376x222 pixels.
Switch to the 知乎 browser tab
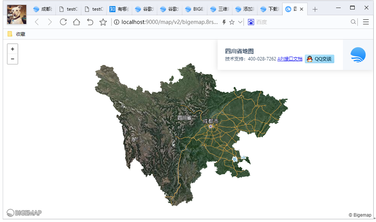[118, 9]
